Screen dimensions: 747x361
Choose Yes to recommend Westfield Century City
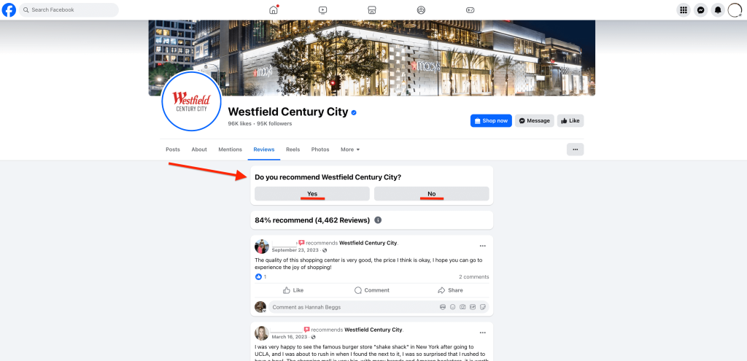312,194
